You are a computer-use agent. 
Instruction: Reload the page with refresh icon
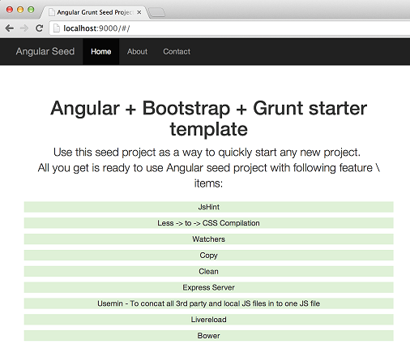tap(40, 28)
